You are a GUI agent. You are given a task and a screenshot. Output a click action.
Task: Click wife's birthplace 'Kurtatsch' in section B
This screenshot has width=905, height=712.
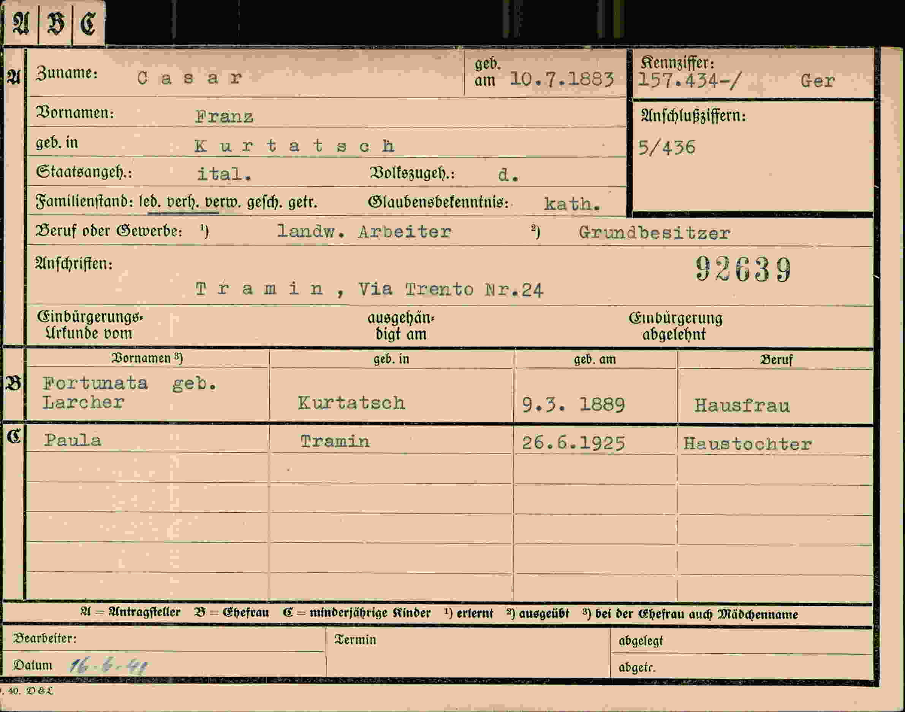[x=351, y=403]
